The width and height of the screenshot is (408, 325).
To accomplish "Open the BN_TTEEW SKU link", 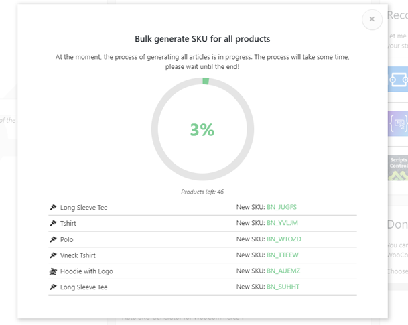I will click(283, 255).
